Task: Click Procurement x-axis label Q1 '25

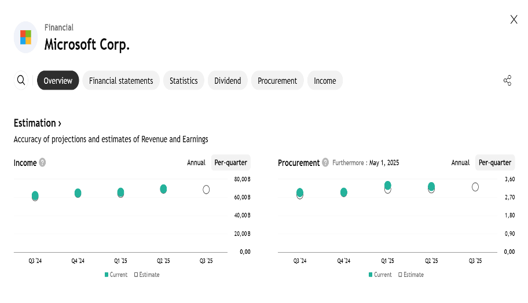Action: coord(387,261)
